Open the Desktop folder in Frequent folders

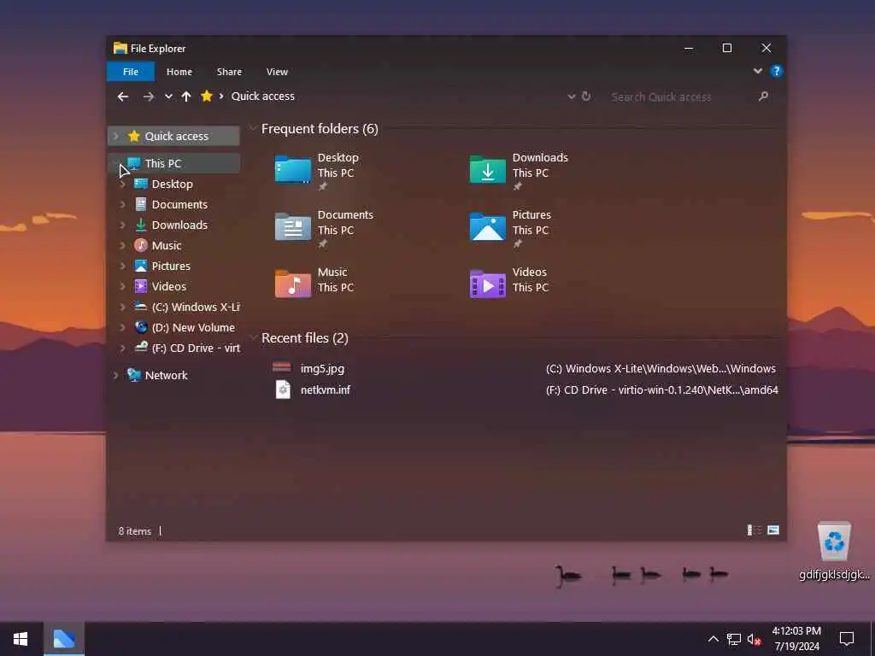(317, 170)
